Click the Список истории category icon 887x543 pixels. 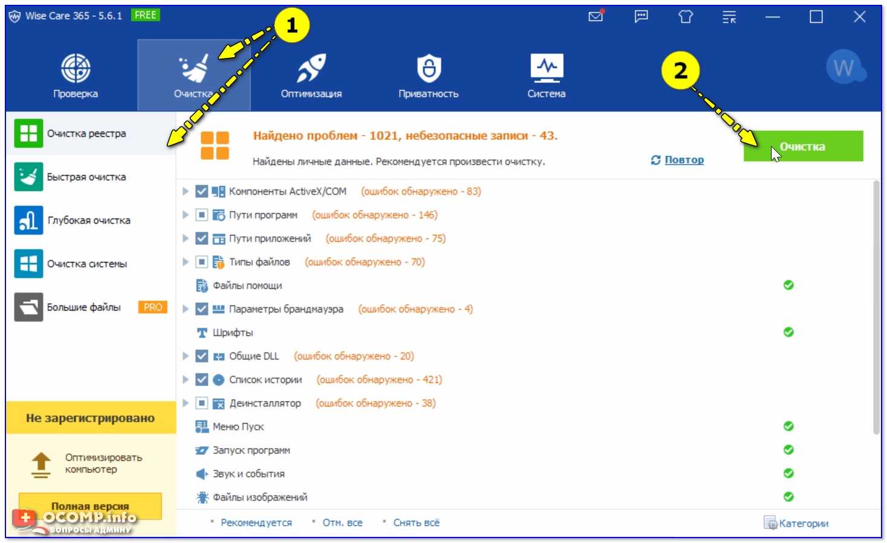(x=218, y=380)
